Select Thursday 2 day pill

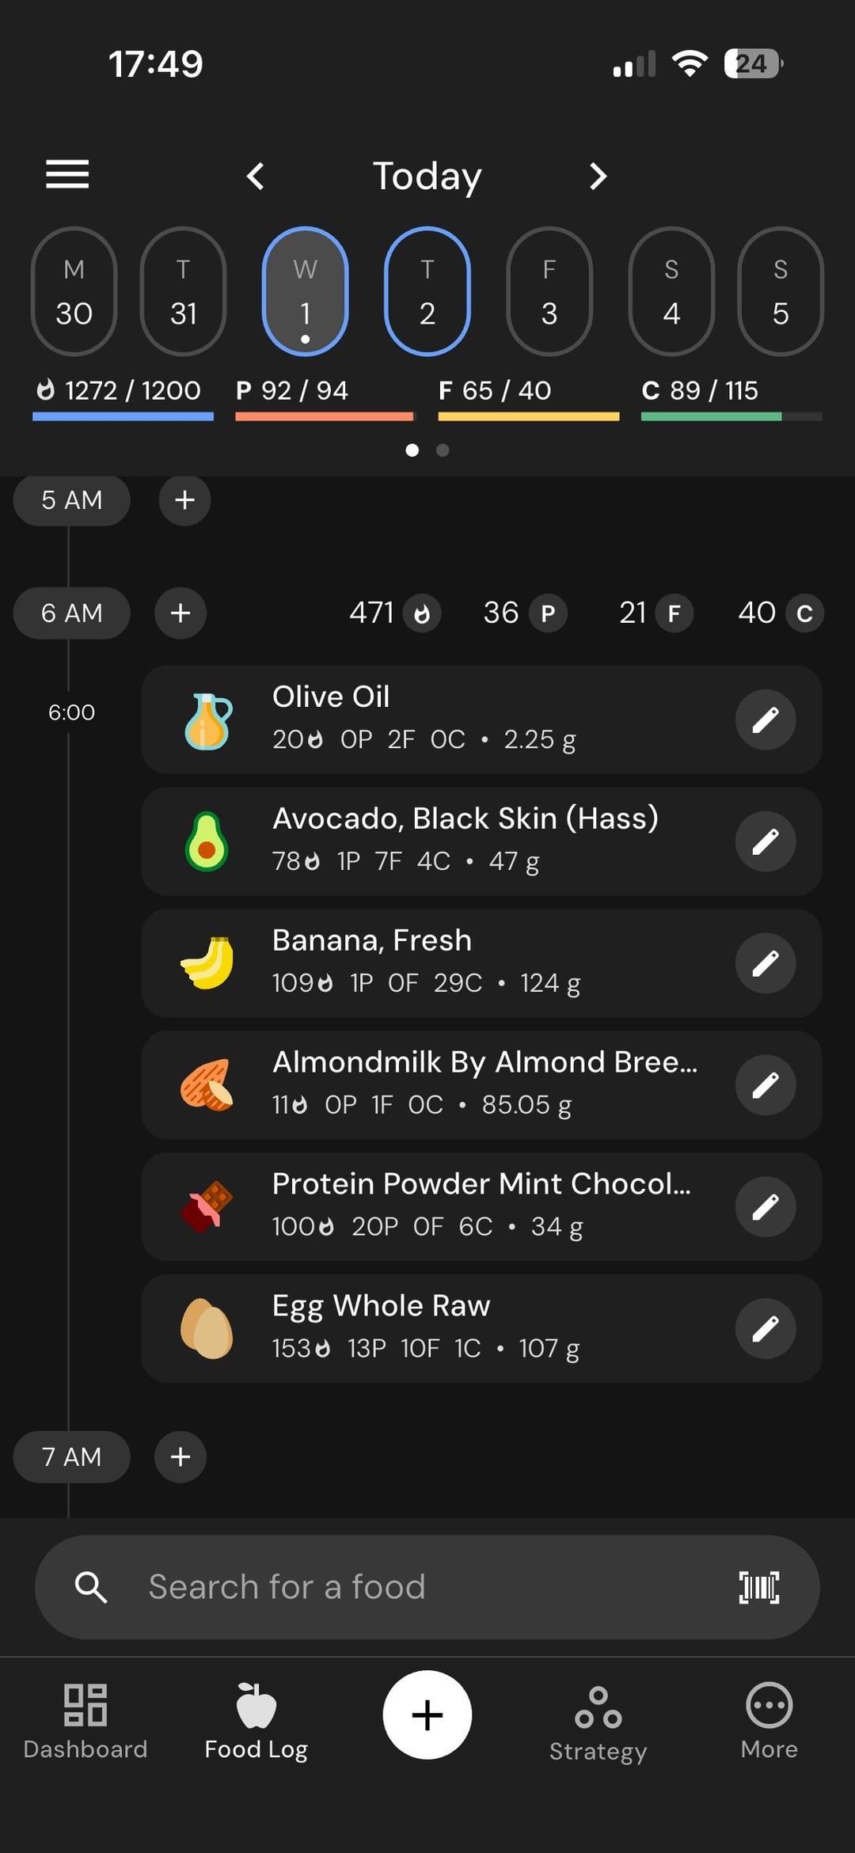(427, 291)
